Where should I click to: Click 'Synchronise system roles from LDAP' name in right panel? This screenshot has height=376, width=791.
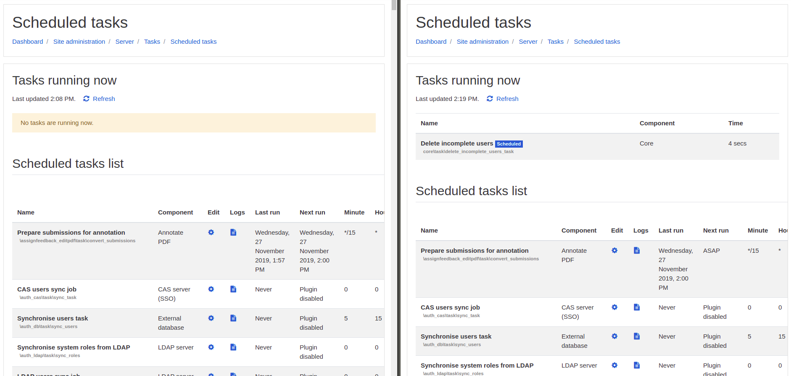tap(477, 365)
